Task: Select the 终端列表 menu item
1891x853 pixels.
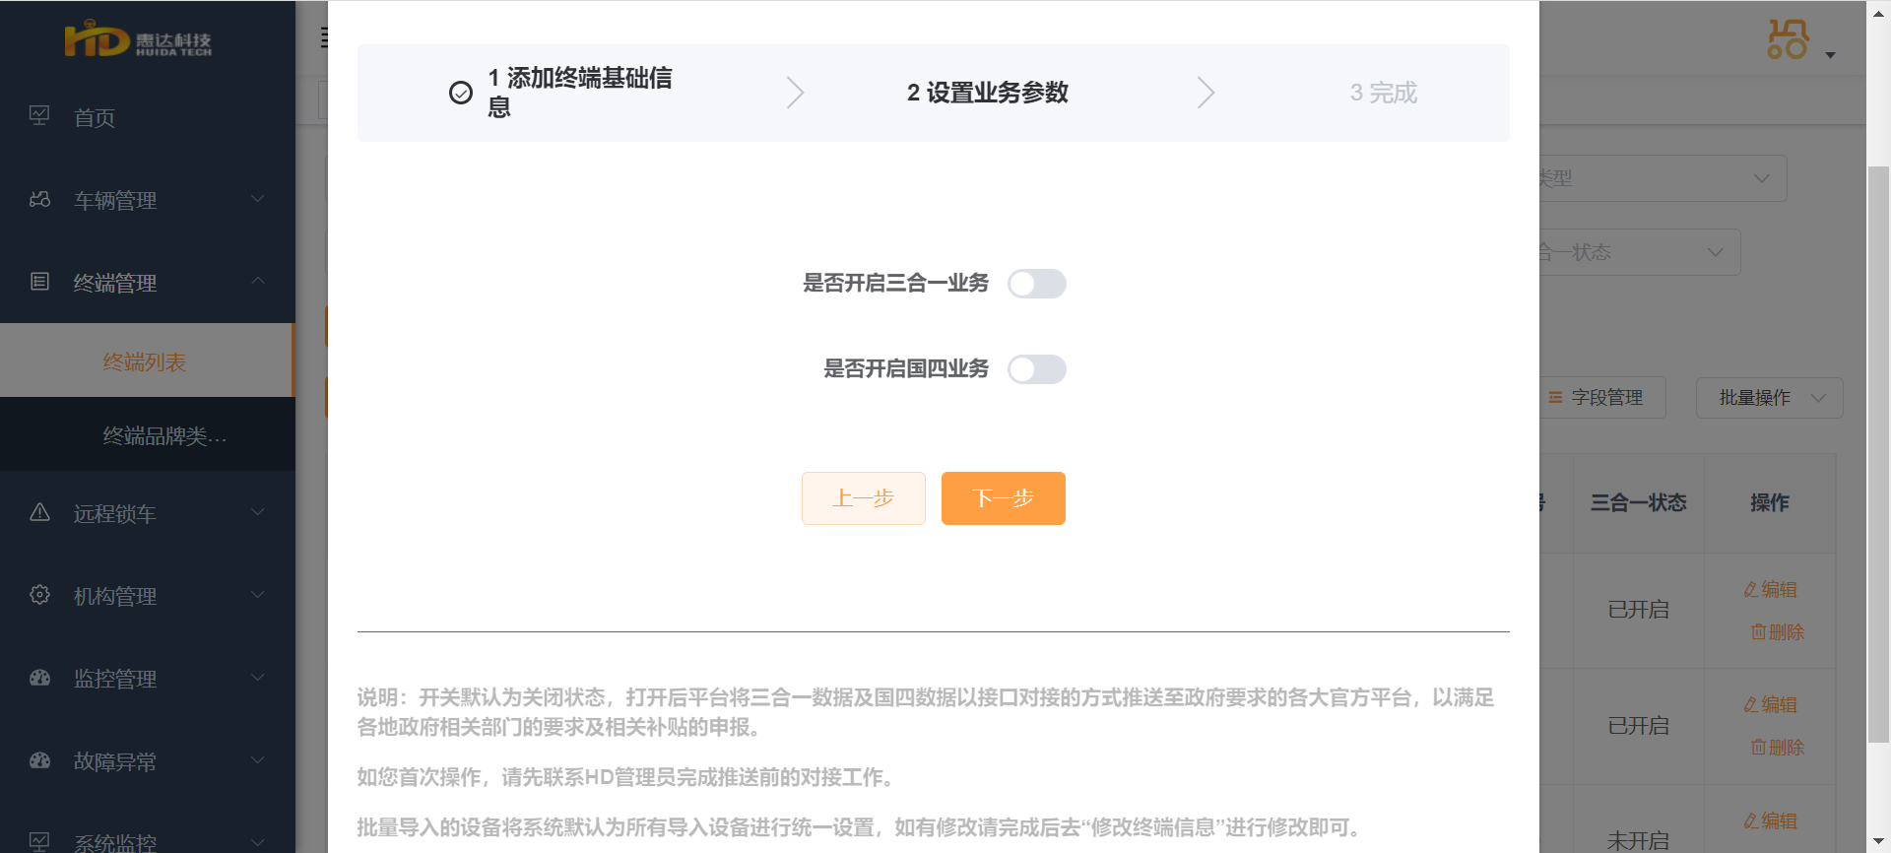Action: click(x=146, y=361)
